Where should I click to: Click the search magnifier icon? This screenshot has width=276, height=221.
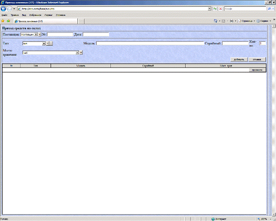point(269,9)
